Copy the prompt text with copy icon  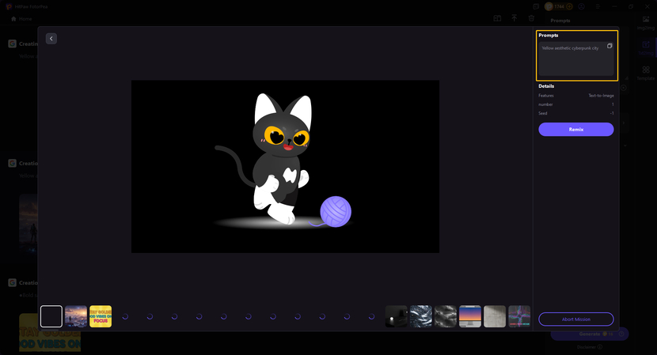pyautogui.click(x=610, y=47)
